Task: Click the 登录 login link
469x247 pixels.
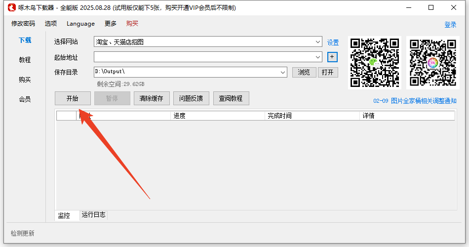Action: tap(450, 25)
